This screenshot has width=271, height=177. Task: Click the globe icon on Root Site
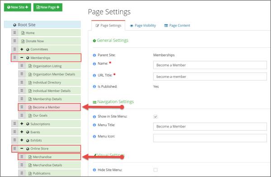pos(15,25)
